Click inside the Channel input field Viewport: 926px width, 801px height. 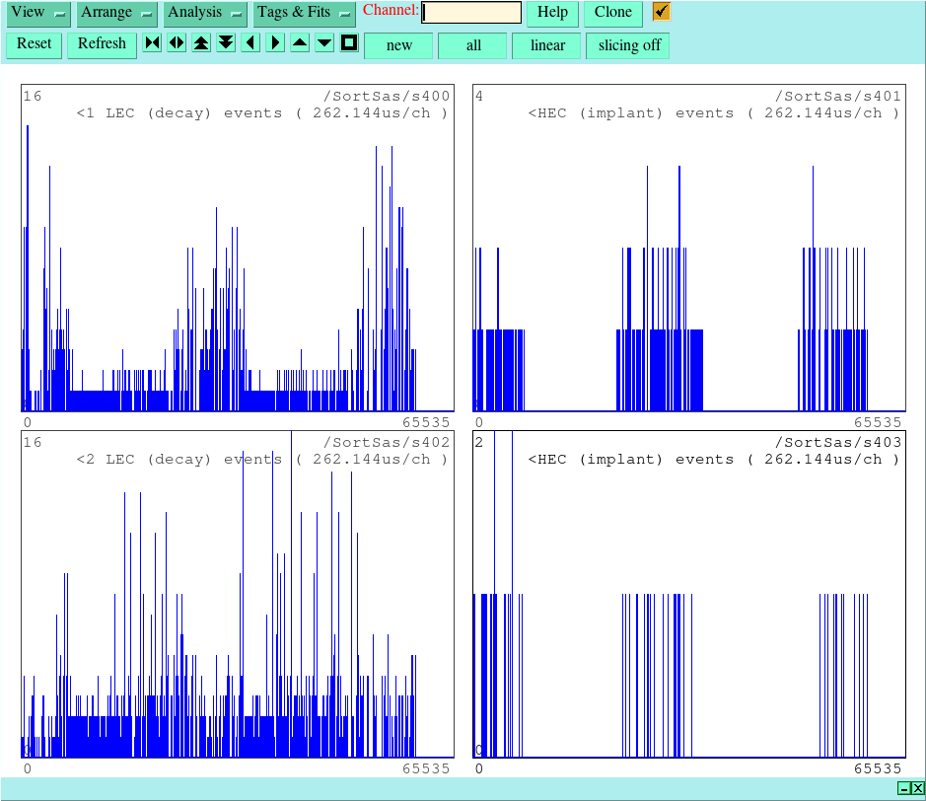pos(471,13)
